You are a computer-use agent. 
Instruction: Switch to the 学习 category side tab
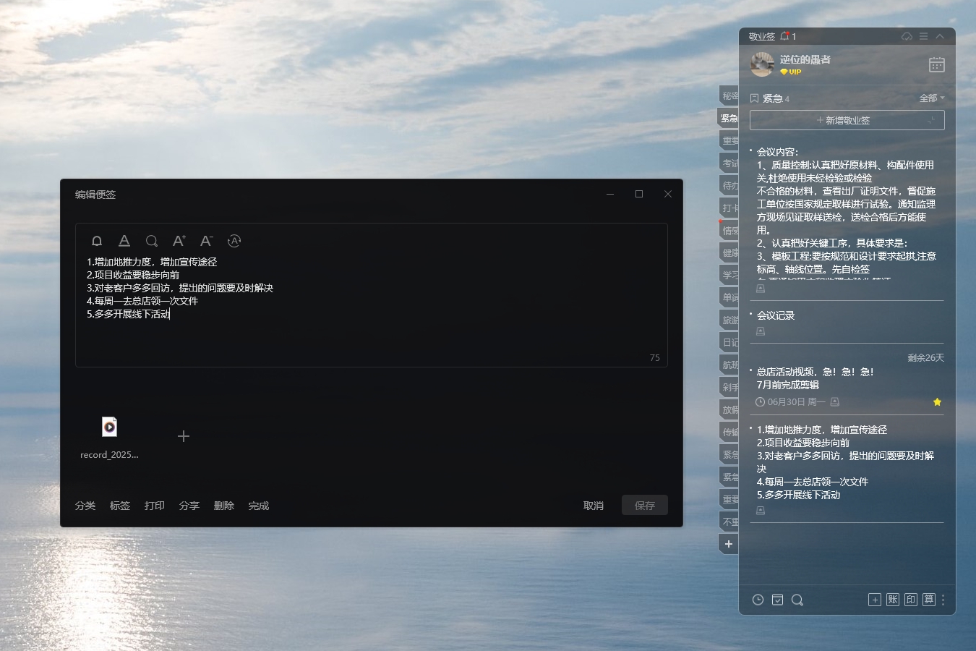point(729,276)
